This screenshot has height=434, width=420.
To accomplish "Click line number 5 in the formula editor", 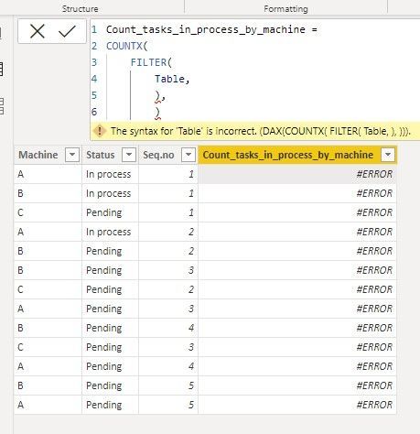I will (94, 95).
